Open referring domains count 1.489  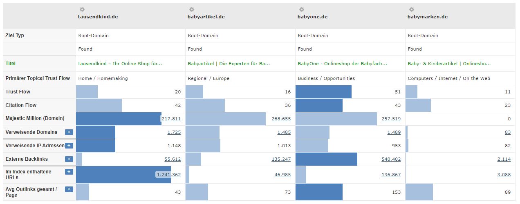point(394,132)
